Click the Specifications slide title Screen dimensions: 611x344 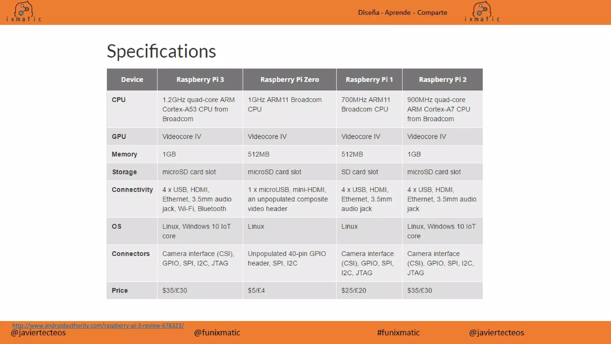[161, 51]
